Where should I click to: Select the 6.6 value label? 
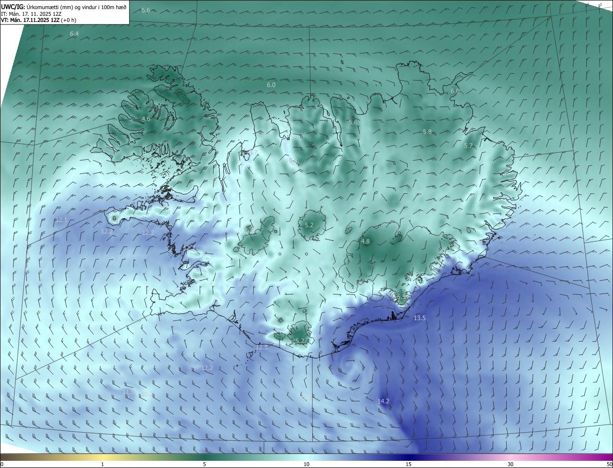[146, 10]
